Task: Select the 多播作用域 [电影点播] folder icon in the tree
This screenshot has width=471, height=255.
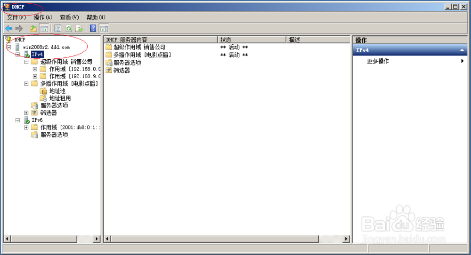Action: 34,83
